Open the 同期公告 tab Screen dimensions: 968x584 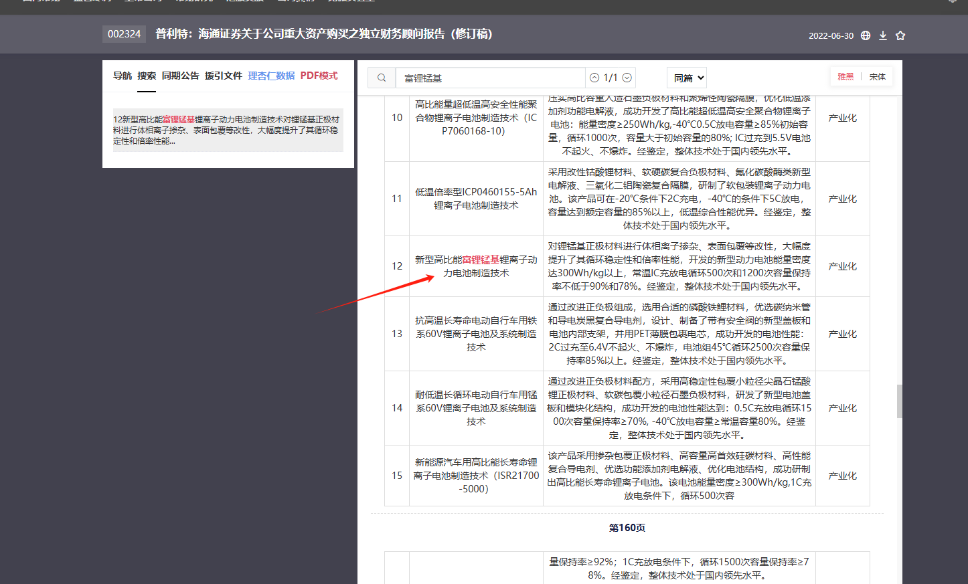(180, 76)
